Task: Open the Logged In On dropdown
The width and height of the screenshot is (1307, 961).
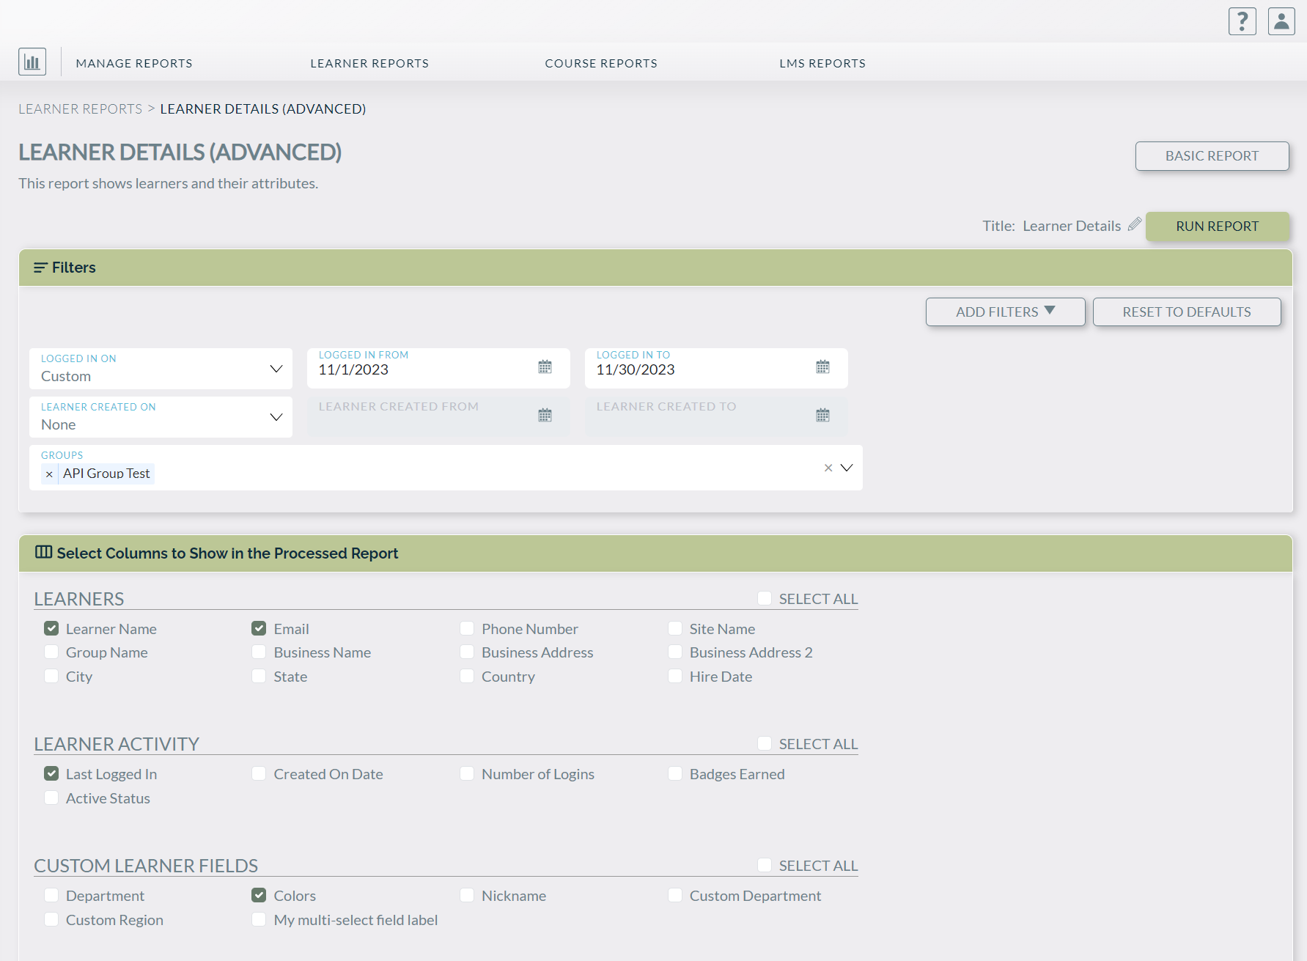Action: point(276,368)
